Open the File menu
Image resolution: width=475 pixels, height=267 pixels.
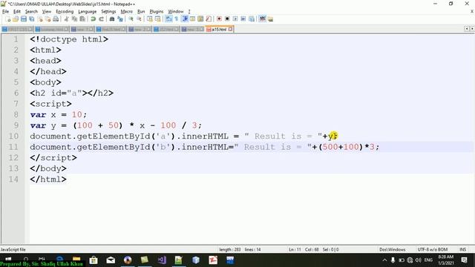(x=5, y=12)
